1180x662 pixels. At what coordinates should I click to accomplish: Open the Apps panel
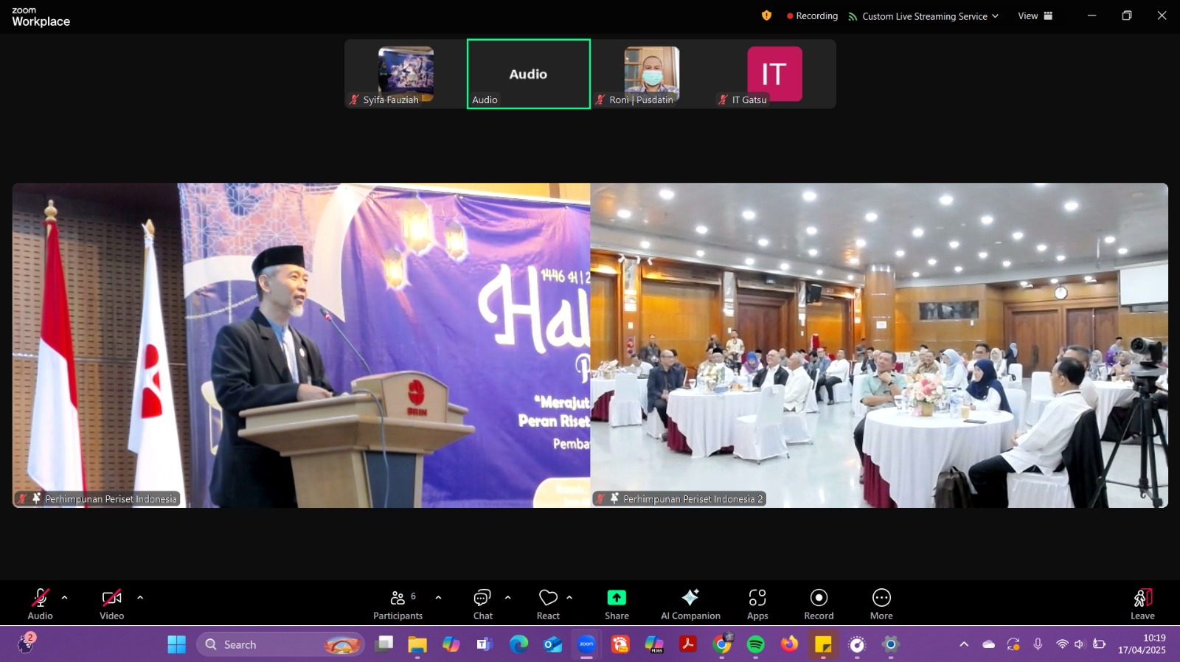pyautogui.click(x=757, y=604)
